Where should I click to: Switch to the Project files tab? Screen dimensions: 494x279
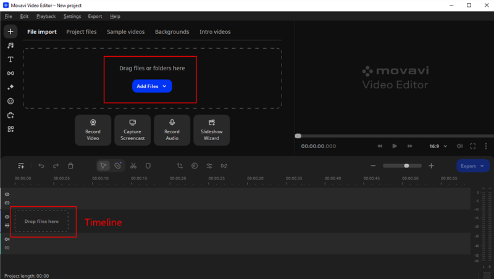coord(82,32)
